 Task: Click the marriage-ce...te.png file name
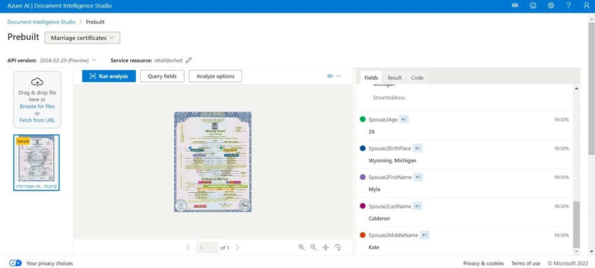pos(36,187)
